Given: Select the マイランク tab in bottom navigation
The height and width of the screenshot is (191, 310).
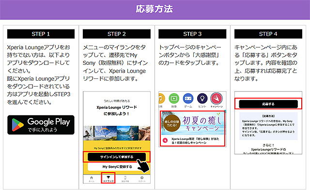Looking at the screenshot, I should click(108, 178).
